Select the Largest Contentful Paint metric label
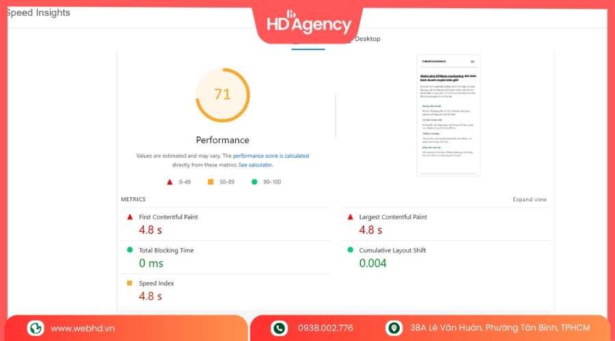The height and width of the screenshot is (341, 615). click(393, 217)
